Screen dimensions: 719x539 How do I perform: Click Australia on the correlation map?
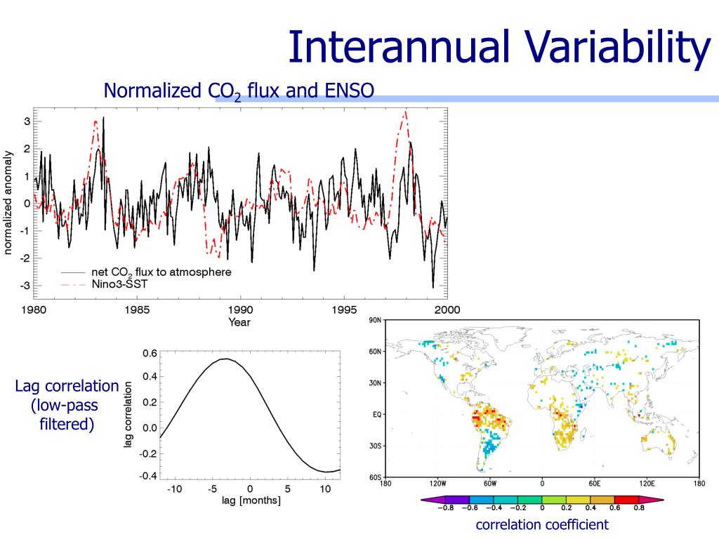point(658,441)
